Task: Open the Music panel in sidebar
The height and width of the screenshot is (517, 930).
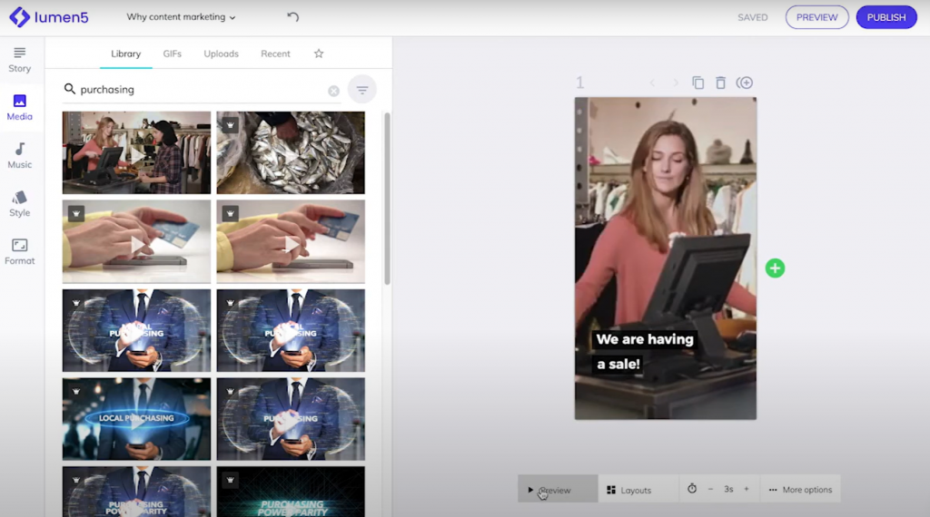Action: (x=19, y=155)
